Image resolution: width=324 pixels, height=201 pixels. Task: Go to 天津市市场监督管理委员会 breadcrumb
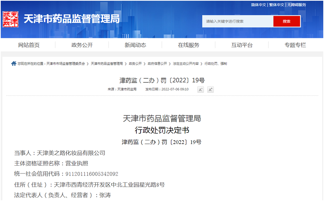[66, 64]
